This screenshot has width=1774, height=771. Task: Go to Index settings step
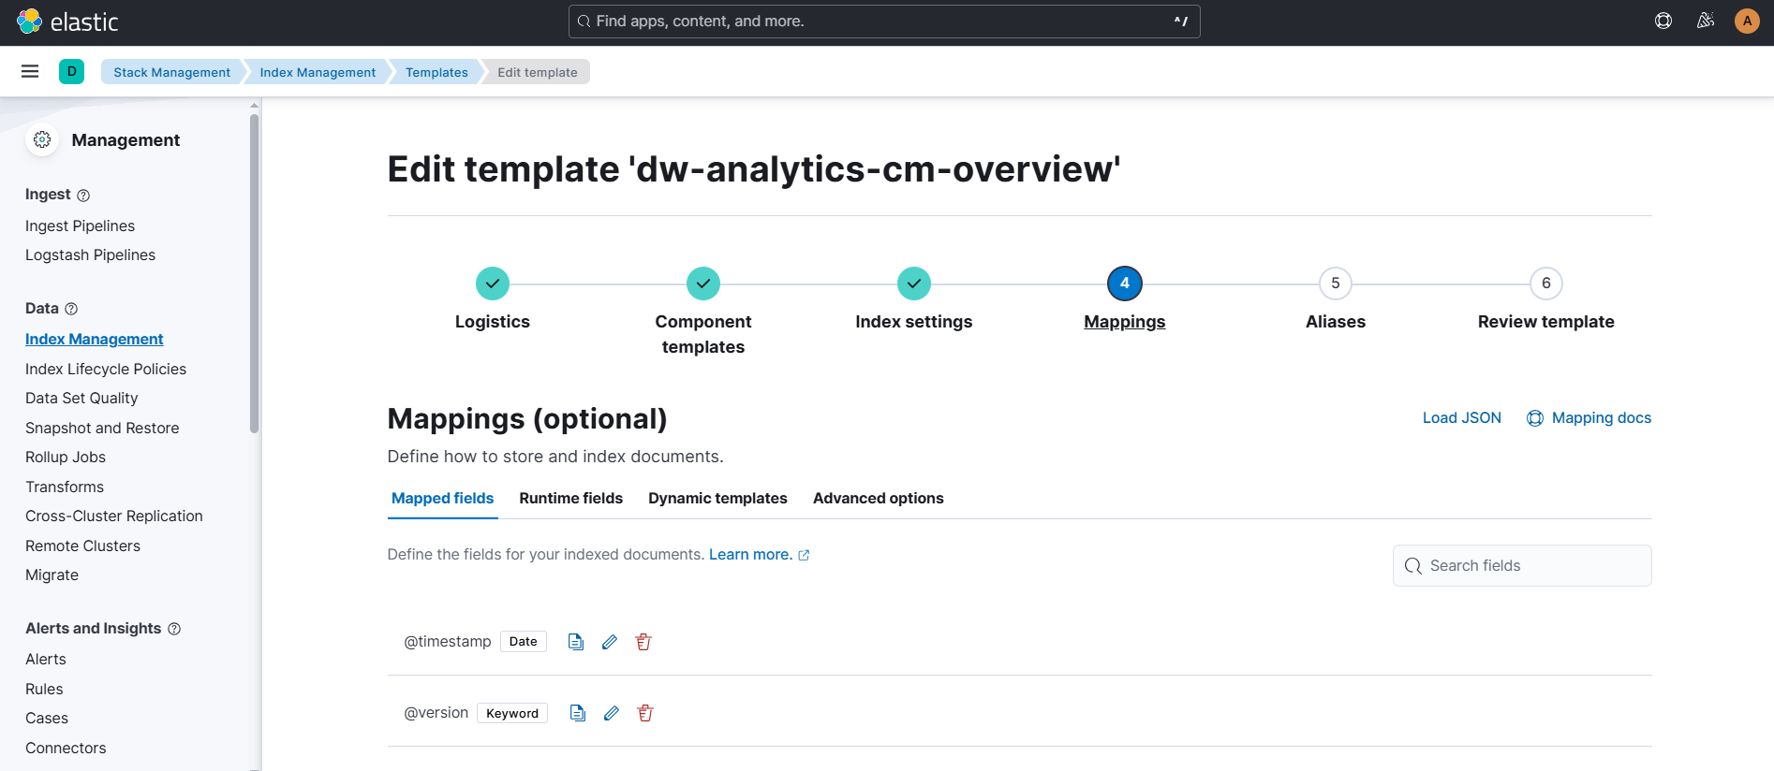914,299
